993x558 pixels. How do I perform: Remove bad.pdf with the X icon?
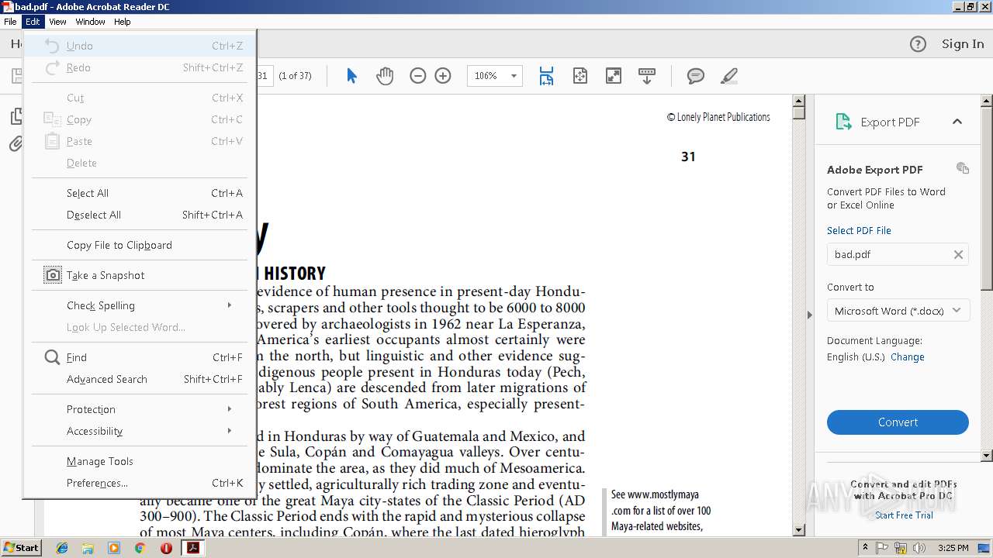[x=958, y=254]
